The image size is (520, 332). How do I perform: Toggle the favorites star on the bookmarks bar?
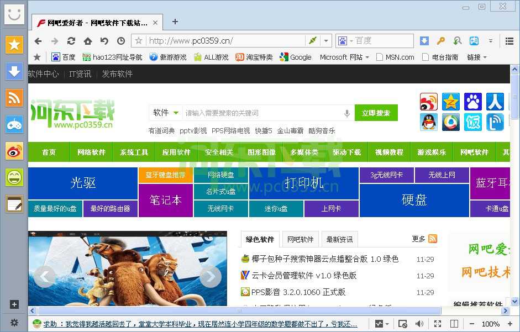pos(36,56)
